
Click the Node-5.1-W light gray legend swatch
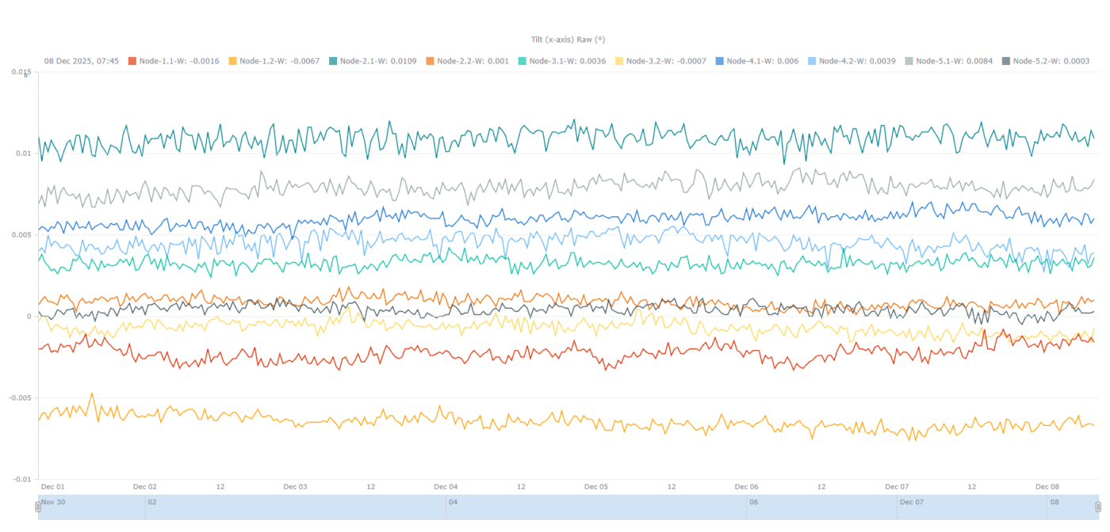(x=909, y=61)
